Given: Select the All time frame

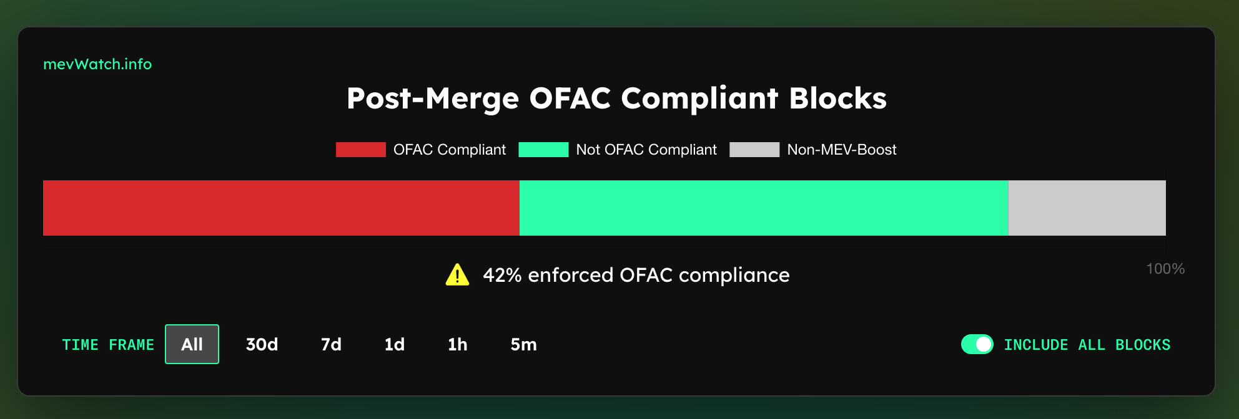Looking at the screenshot, I should 192,344.
